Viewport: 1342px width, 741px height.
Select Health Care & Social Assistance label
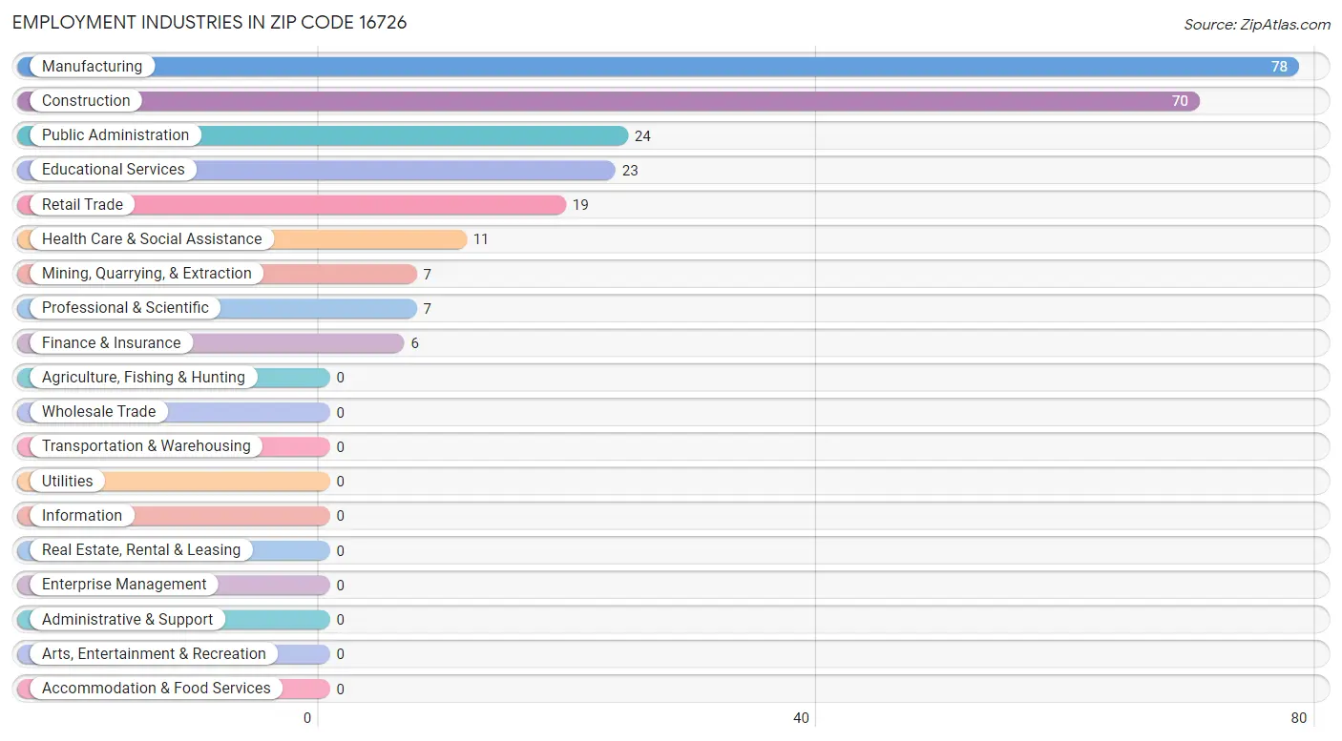[x=152, y=238]
